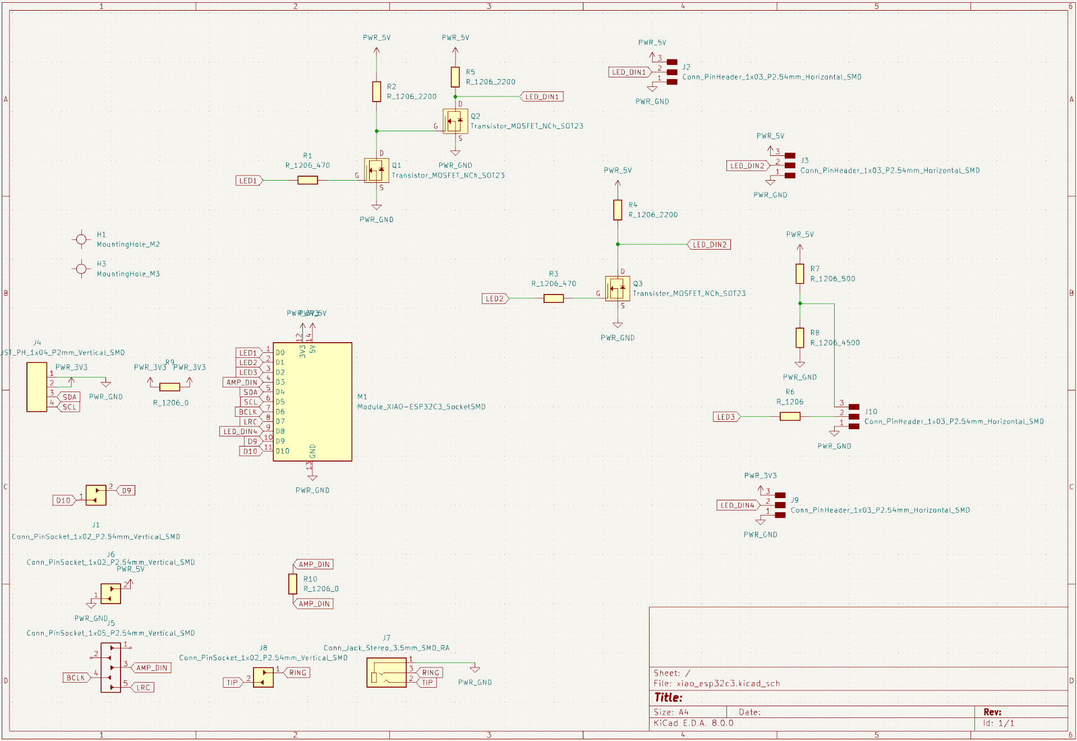Select the J10 pin header connector symbol

853,416
